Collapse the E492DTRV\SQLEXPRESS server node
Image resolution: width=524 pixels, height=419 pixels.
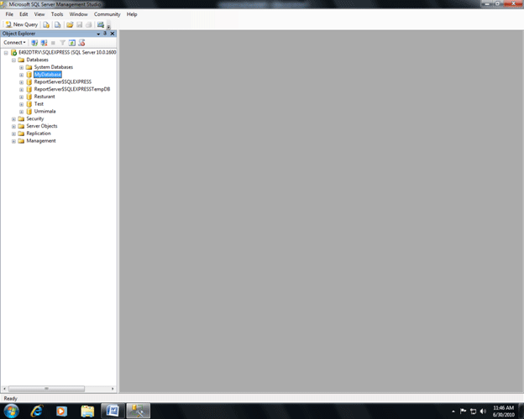[x=6, y=53]
